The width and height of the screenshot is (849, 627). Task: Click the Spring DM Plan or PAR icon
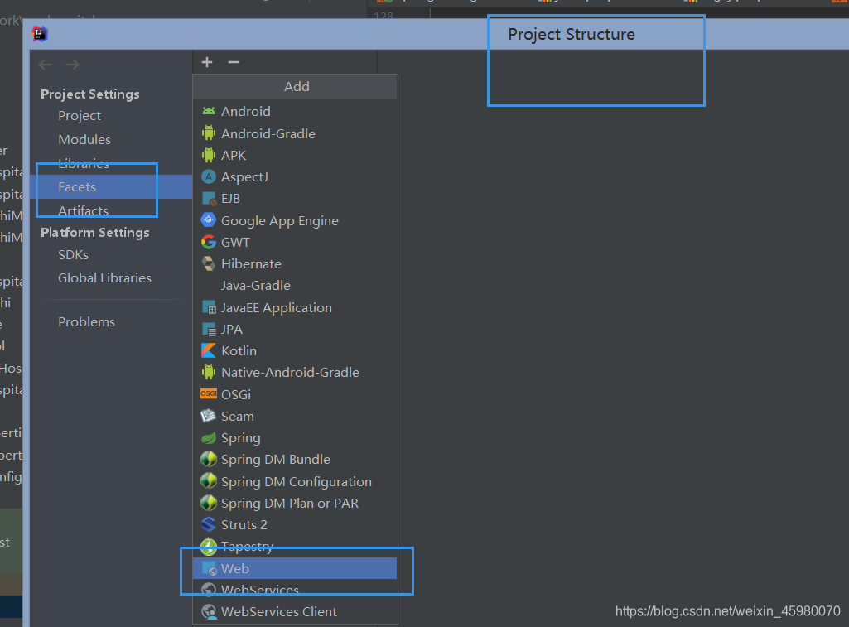(x=209, y=503)
